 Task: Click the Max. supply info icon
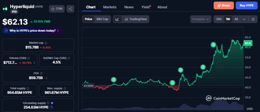(x=65, y=88)
